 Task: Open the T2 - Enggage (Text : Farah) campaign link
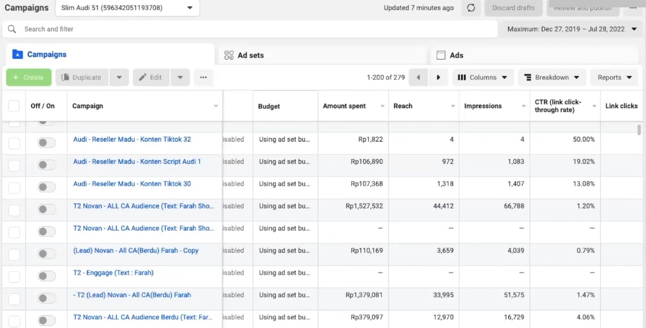[113, 273]
